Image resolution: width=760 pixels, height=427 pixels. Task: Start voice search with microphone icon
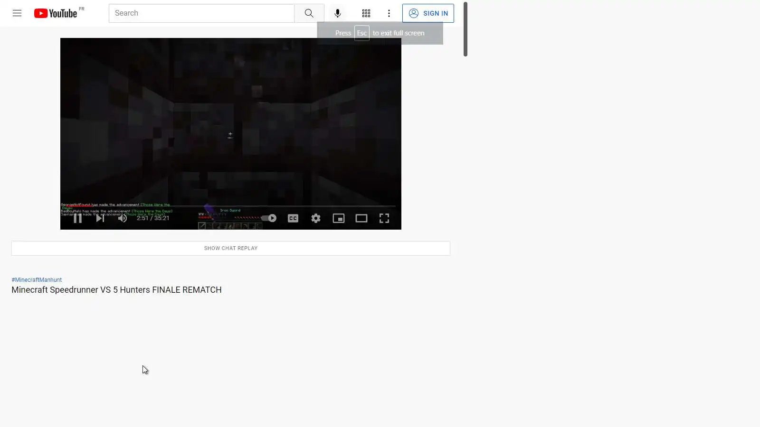(338, 13)
